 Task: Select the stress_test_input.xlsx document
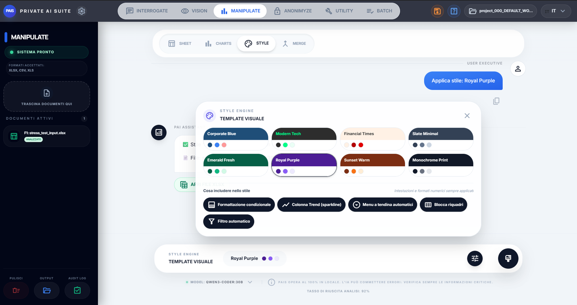47,136
